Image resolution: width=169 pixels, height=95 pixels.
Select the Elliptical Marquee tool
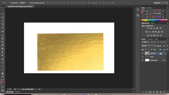coord(3,14)
